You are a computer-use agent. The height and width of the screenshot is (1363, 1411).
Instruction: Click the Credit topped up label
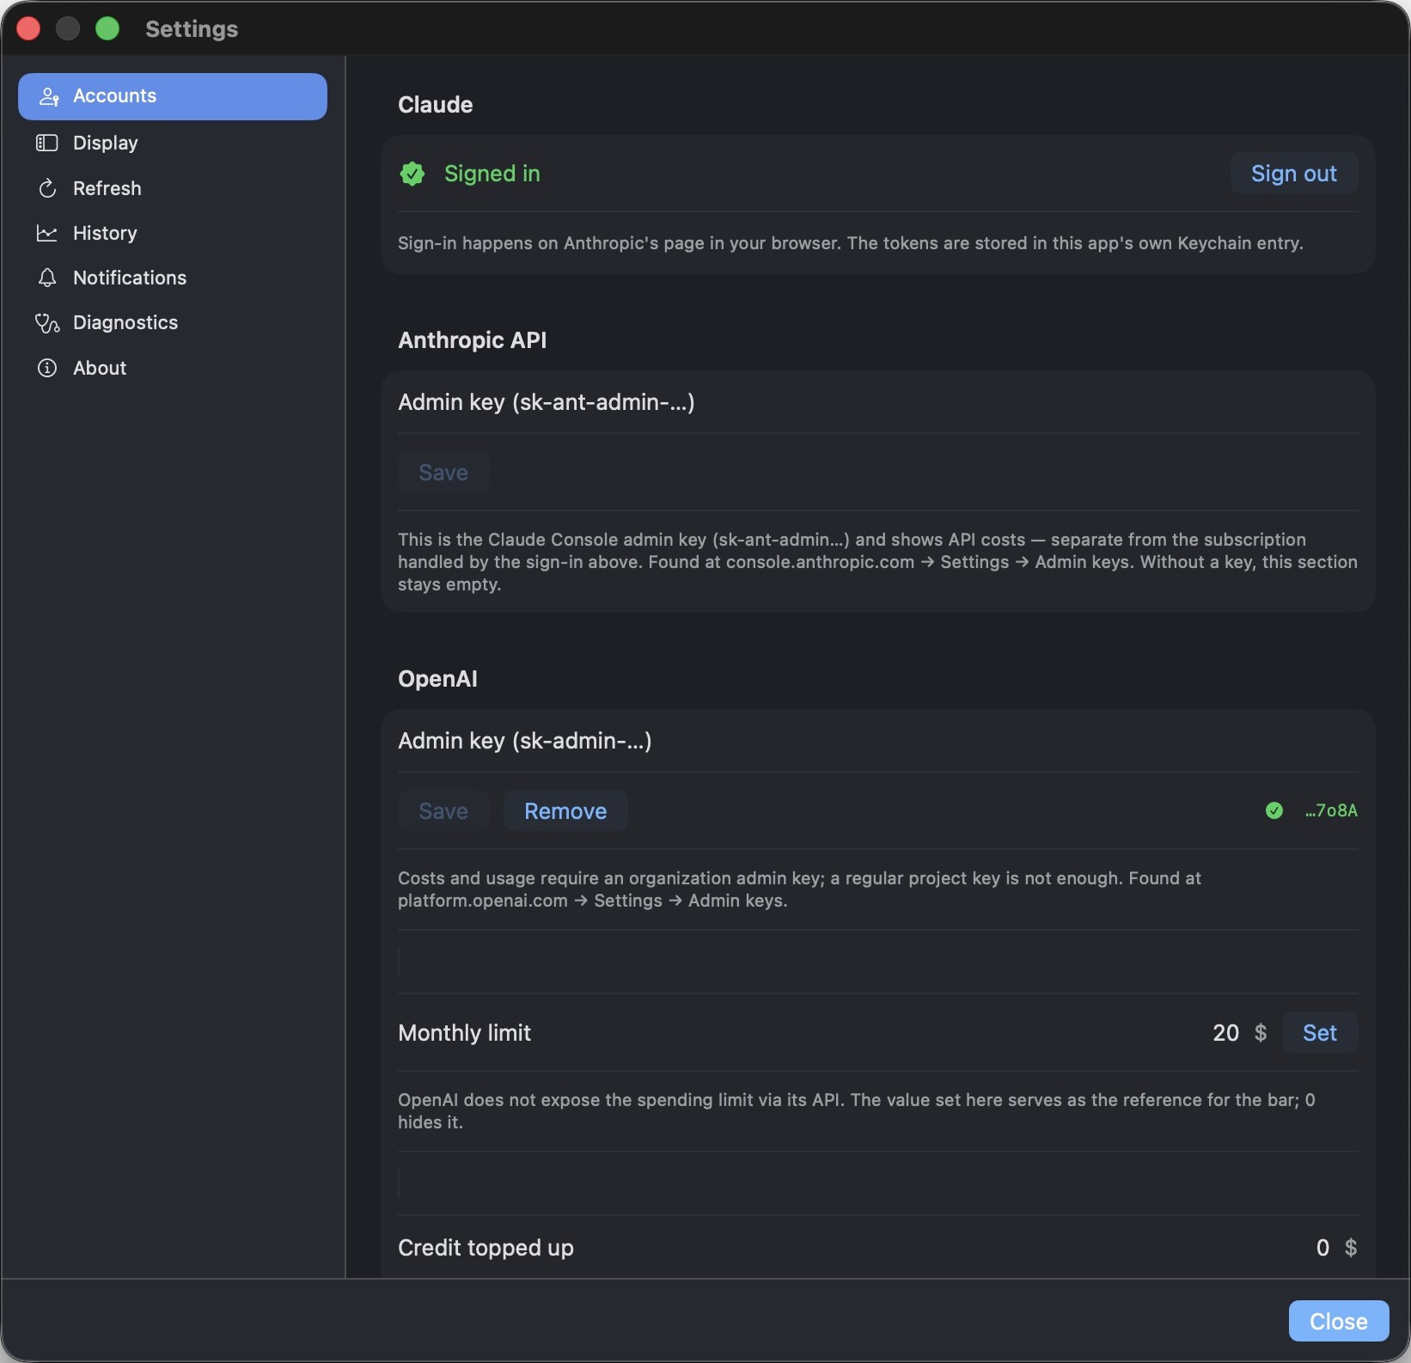click(486, 1248)
